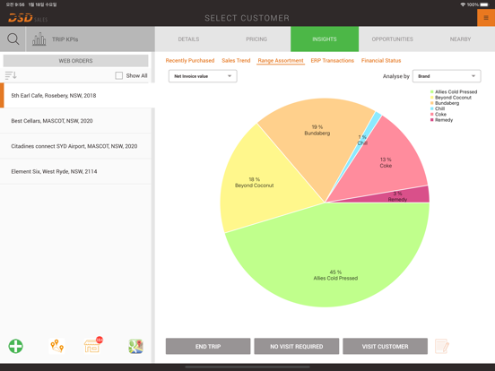Select the INSIGHTS tab

coord(325,39)
